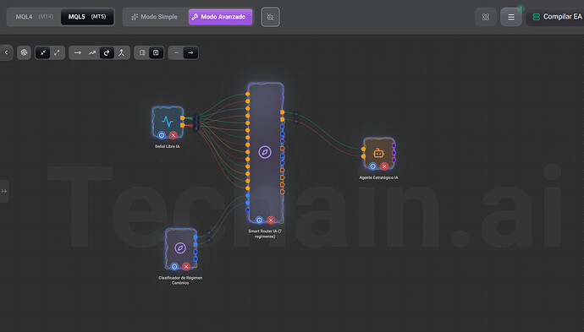Screen dimensions: 584x332
Task: Select the arrow line-end option
Action: 190,52
